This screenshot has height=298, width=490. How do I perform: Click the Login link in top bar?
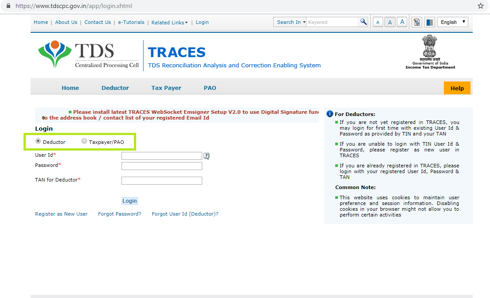tap(202, 22)
